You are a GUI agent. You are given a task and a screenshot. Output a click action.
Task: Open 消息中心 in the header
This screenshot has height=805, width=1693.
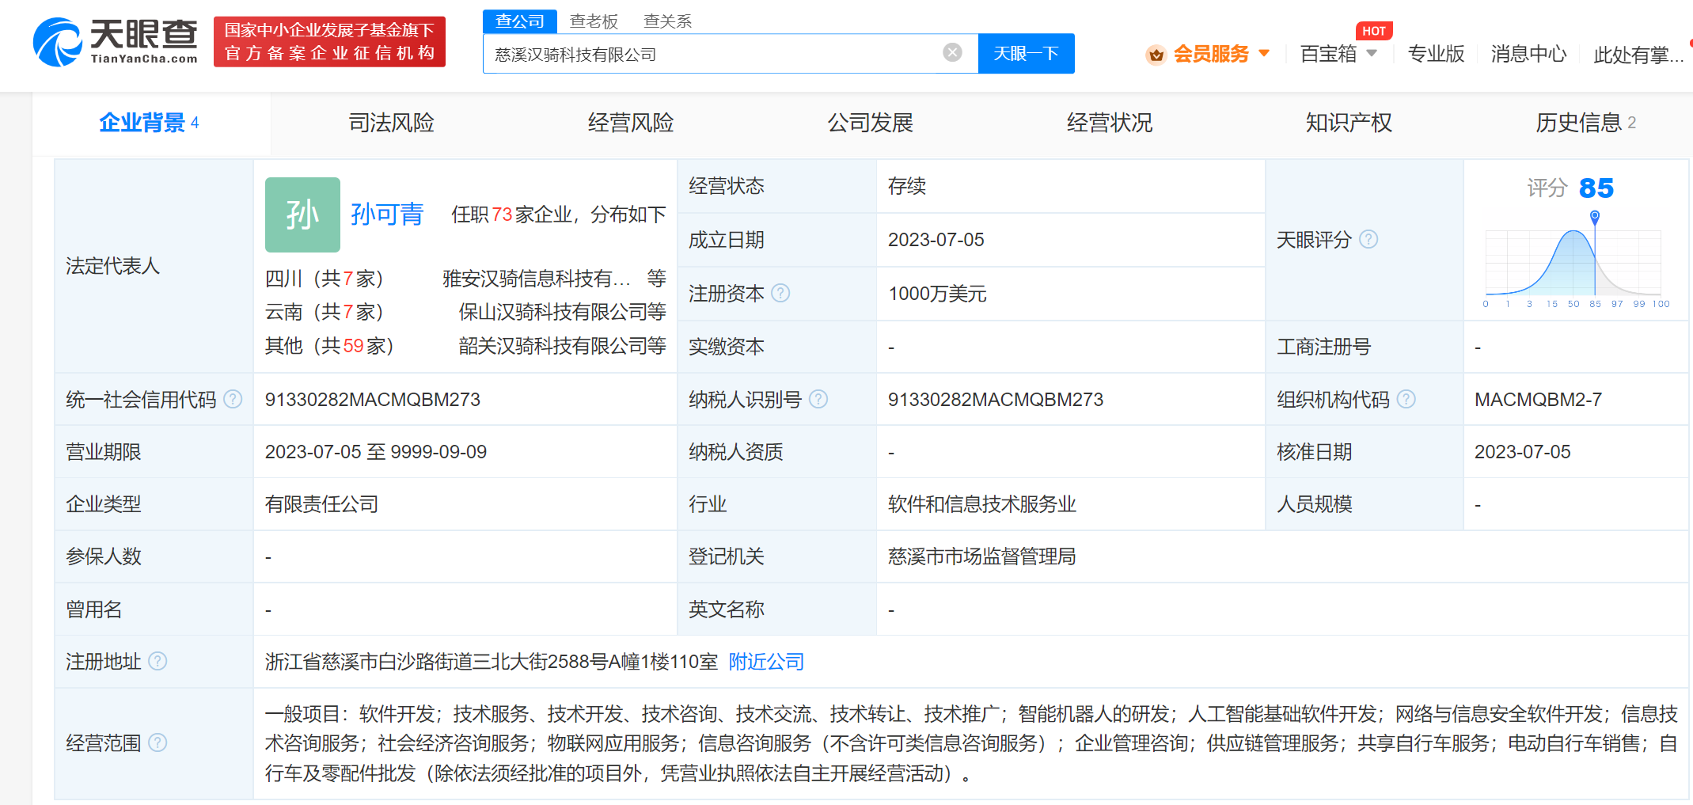1529,54
